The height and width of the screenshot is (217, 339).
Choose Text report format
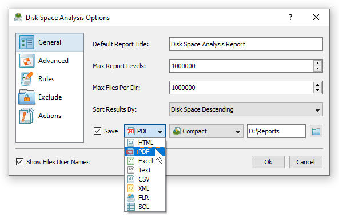[145, 170]
